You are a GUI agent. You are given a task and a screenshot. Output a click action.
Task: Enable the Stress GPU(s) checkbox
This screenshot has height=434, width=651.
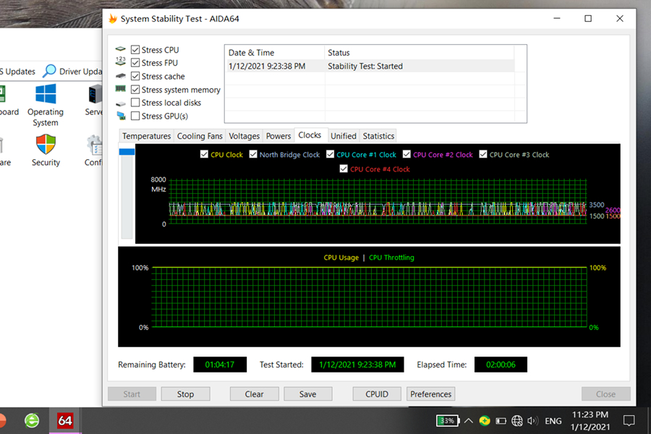pos(135,116)
